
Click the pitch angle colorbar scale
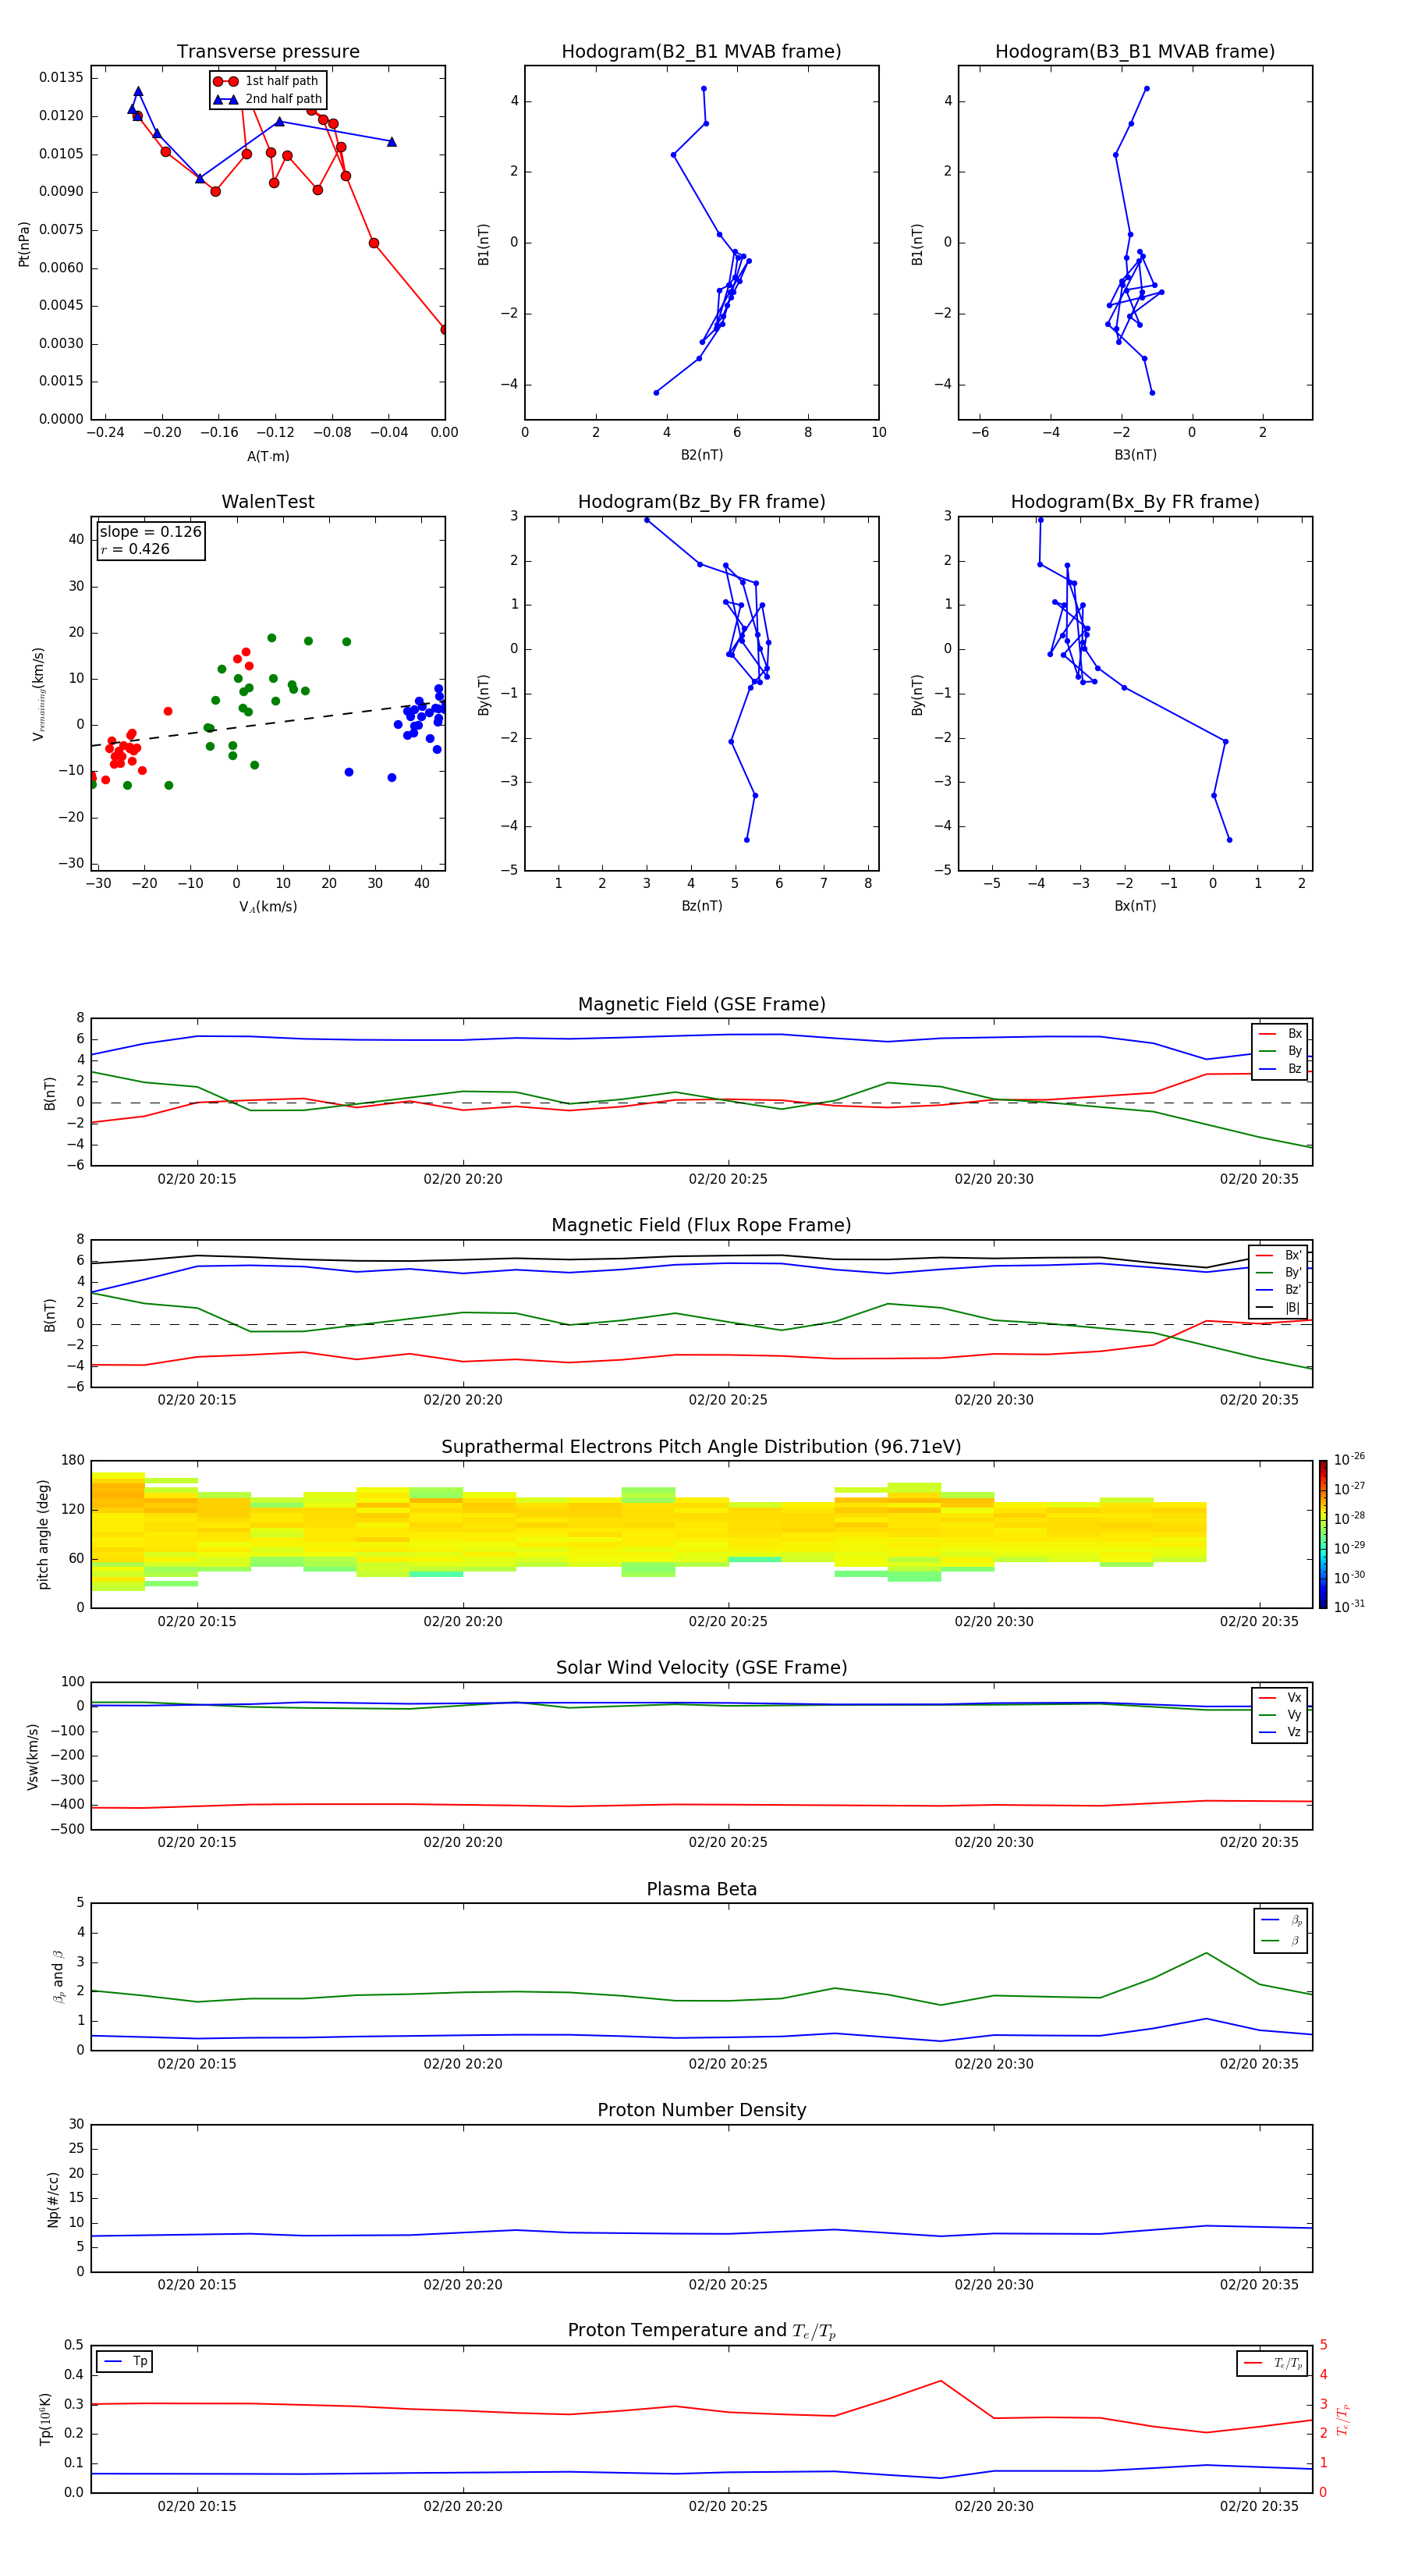pyautogui.click(x=1323, y=1534)
